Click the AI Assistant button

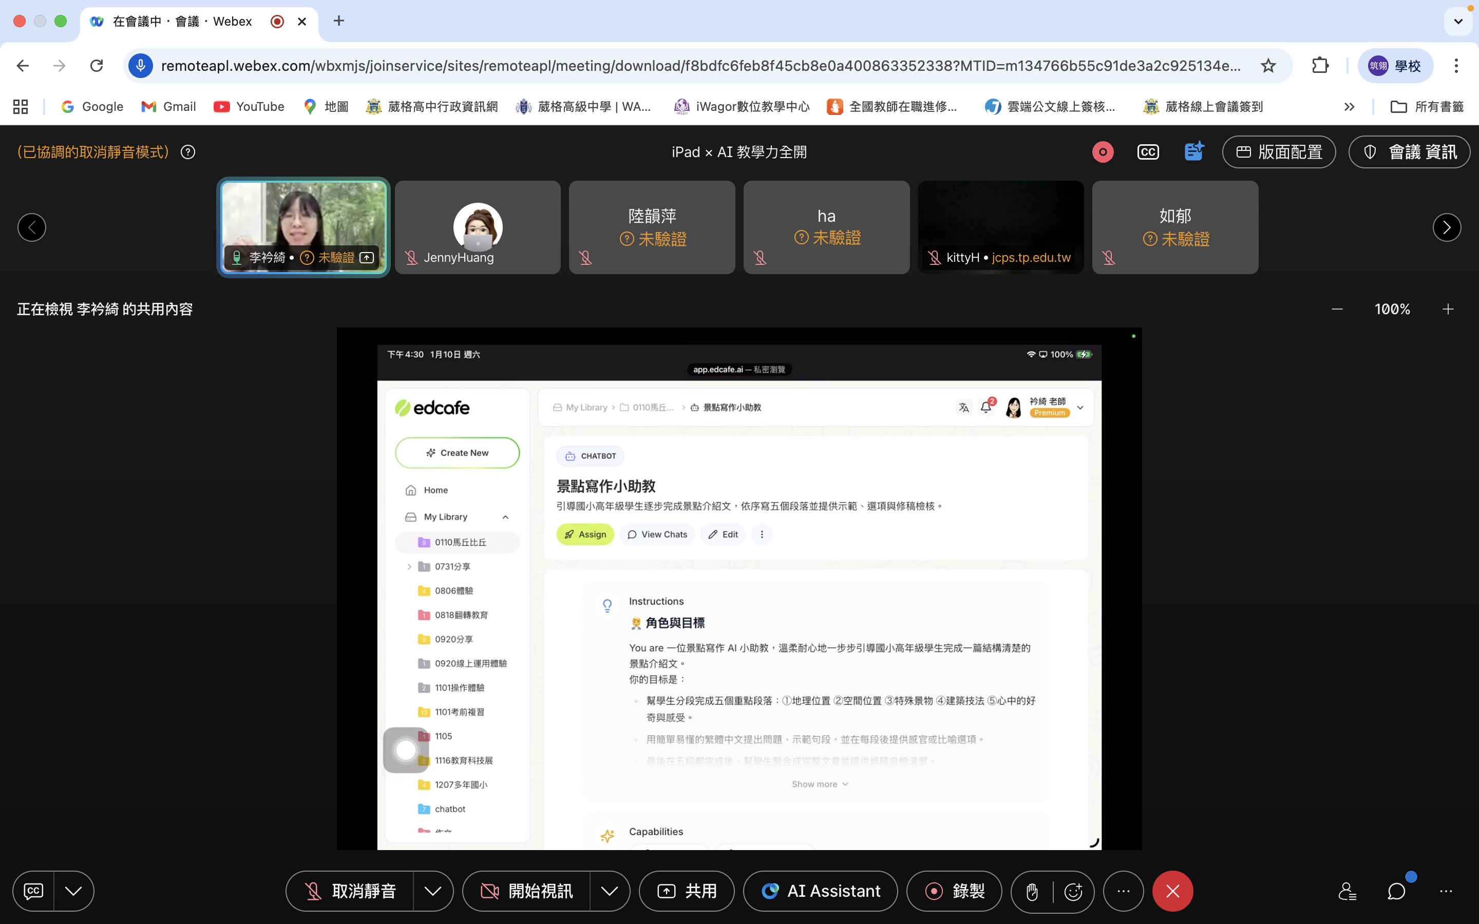820,892
